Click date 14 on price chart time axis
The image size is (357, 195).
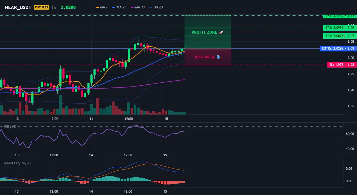pos(91,119)
